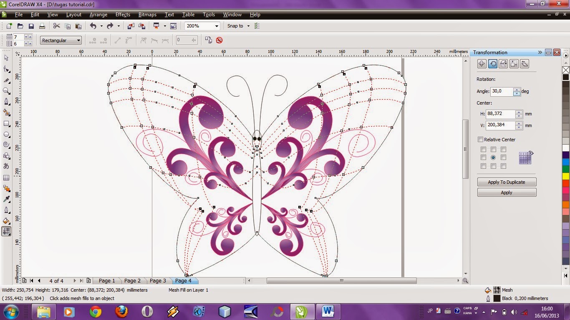Viewport: 570px width, 320px height.
Task: Select the Skew transformation icon
Action: [525, 63]
